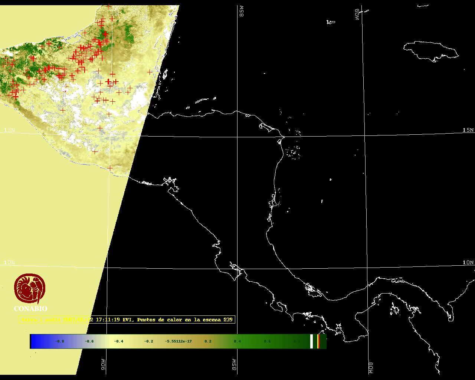Pick the 0.4 green value on scale
Image resolution: width=475 pixels, height=380 pixels.
[237, 341]
